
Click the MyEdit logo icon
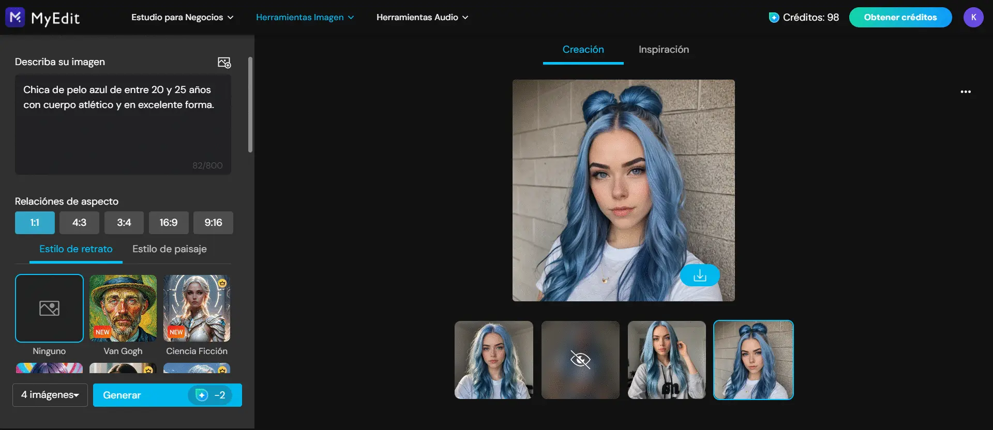point(15,18)
